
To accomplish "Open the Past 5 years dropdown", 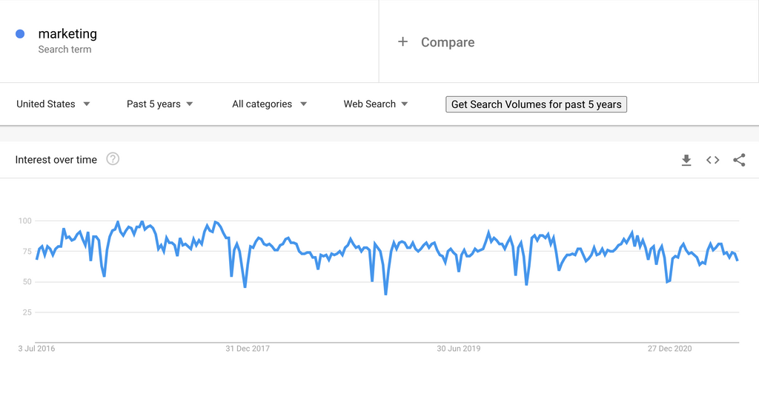I will click(159, 104).
